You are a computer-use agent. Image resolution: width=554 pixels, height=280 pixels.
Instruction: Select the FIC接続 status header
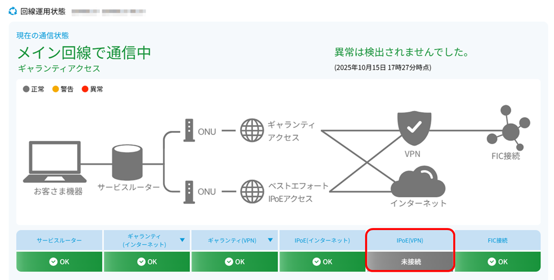(497, 240)
